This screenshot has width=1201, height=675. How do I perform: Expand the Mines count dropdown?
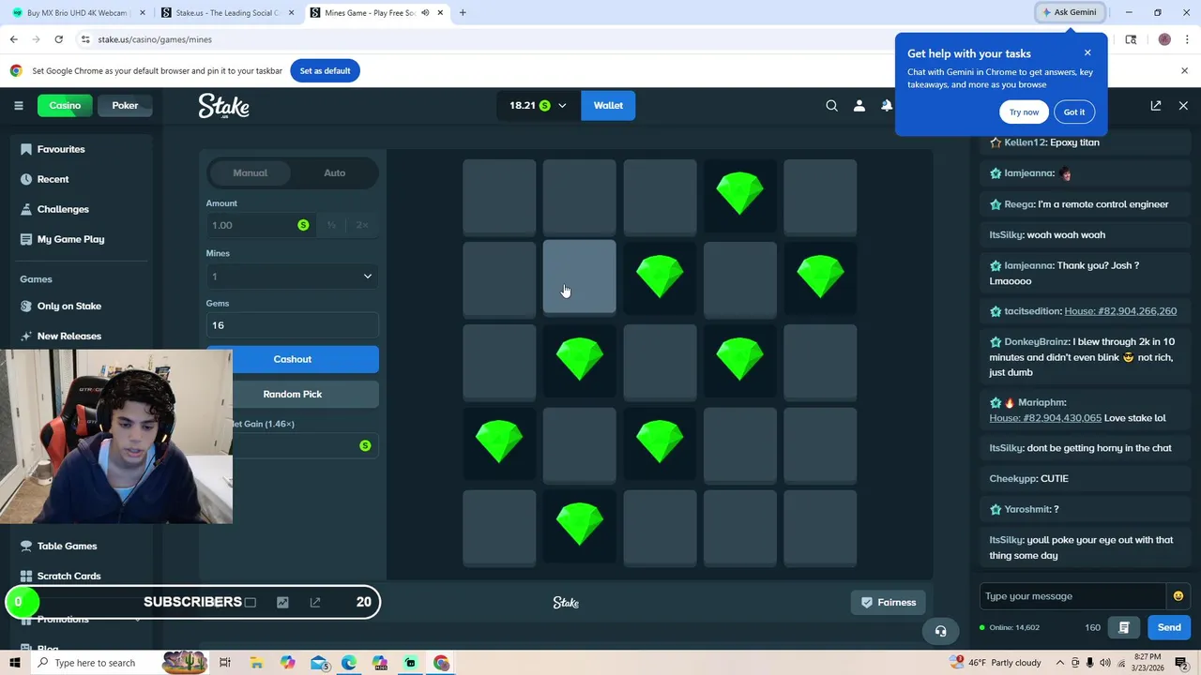[x=293, y=277]
